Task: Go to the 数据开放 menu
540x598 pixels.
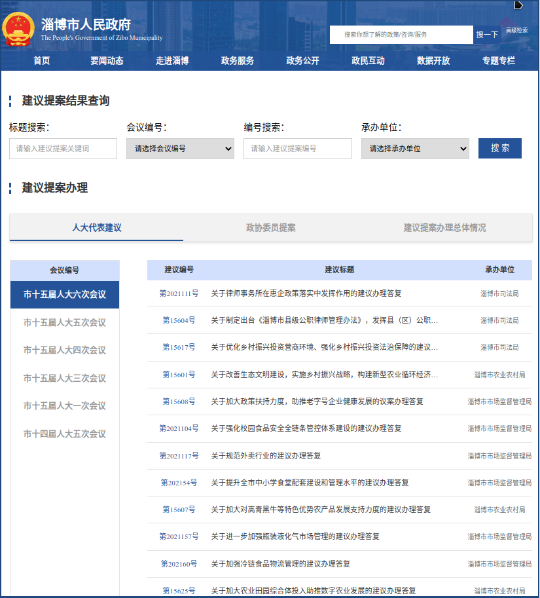Action: [433, 61]
